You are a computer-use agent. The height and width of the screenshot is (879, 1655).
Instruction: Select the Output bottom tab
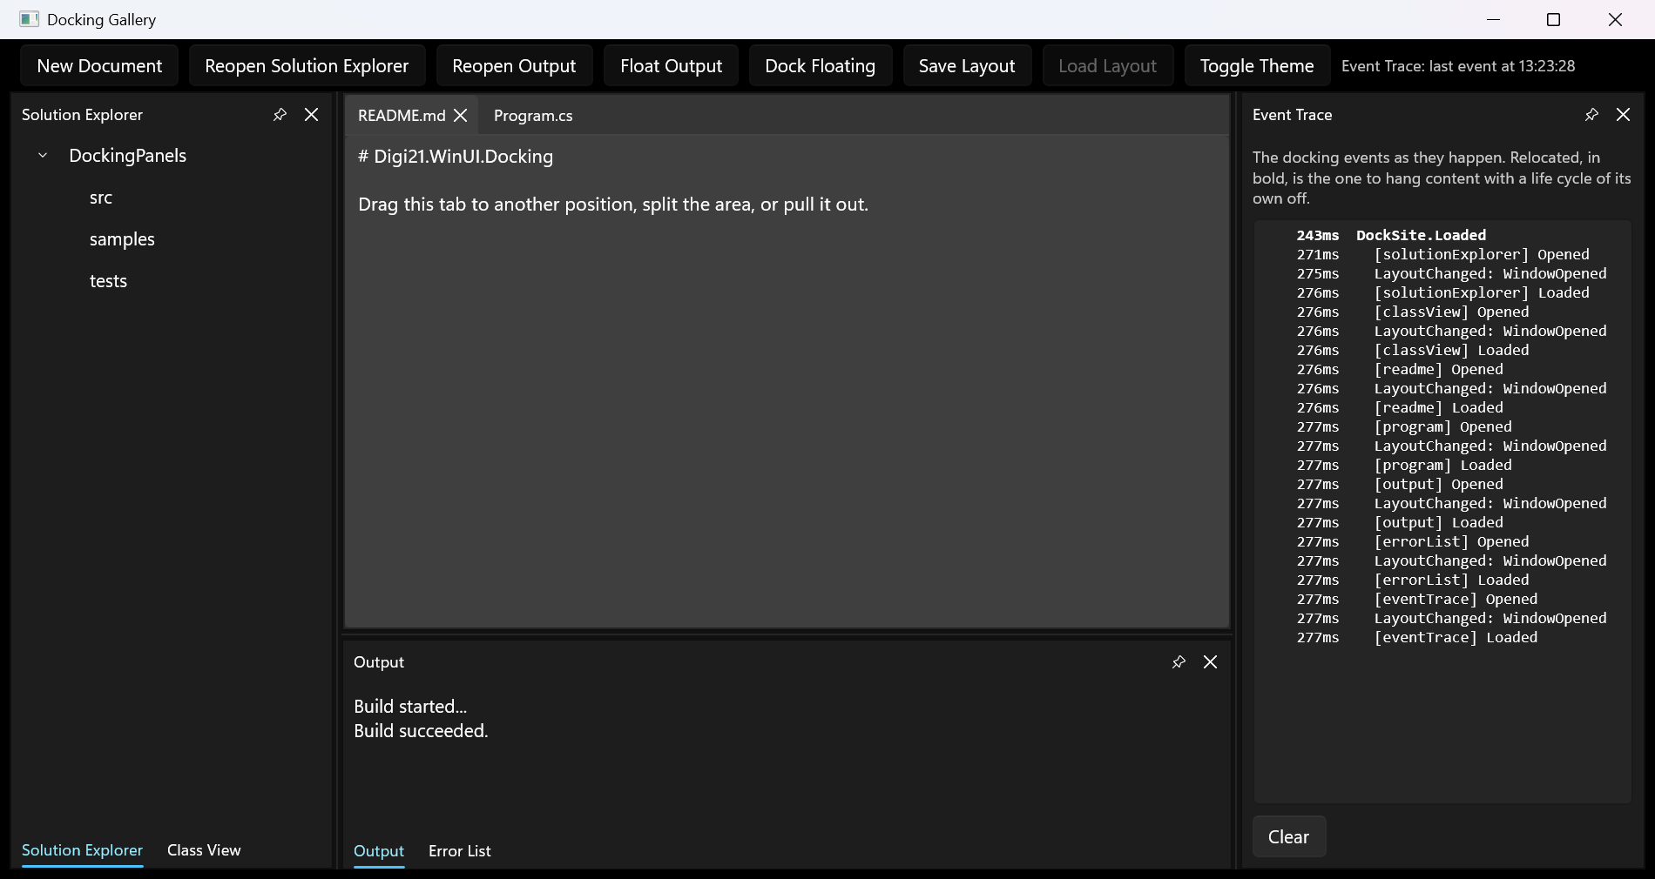coord(379,851)
